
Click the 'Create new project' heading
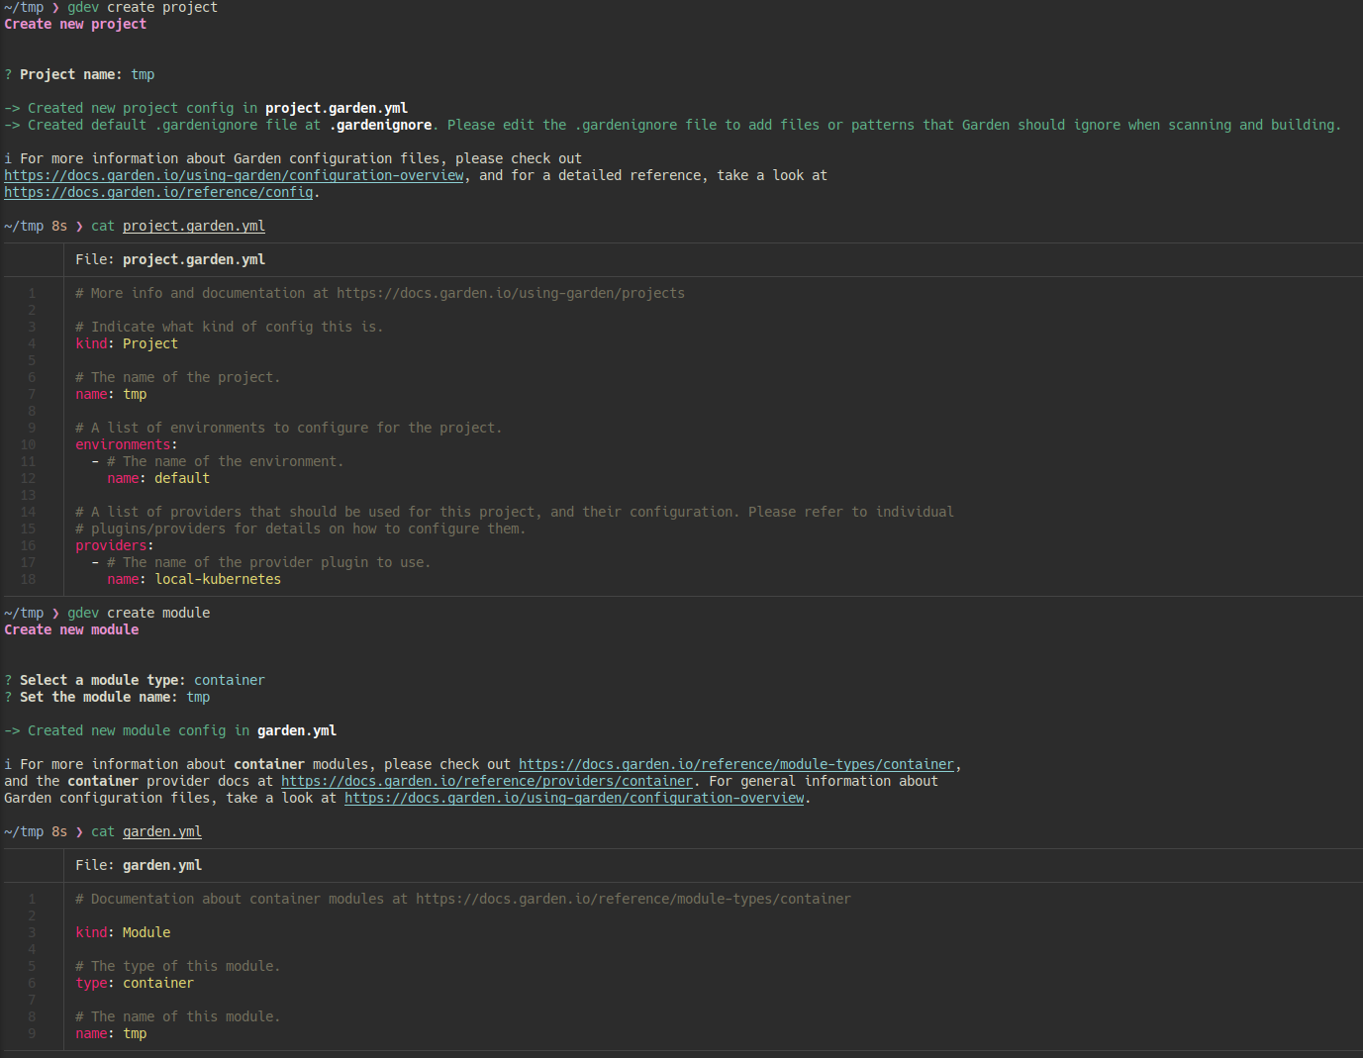75,24
